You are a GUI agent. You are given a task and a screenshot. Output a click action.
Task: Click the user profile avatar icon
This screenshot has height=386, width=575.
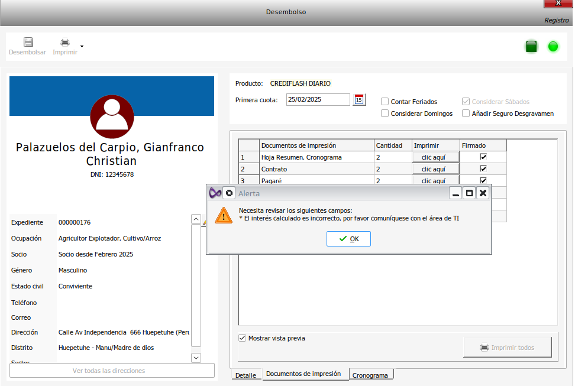coord(112,115)
